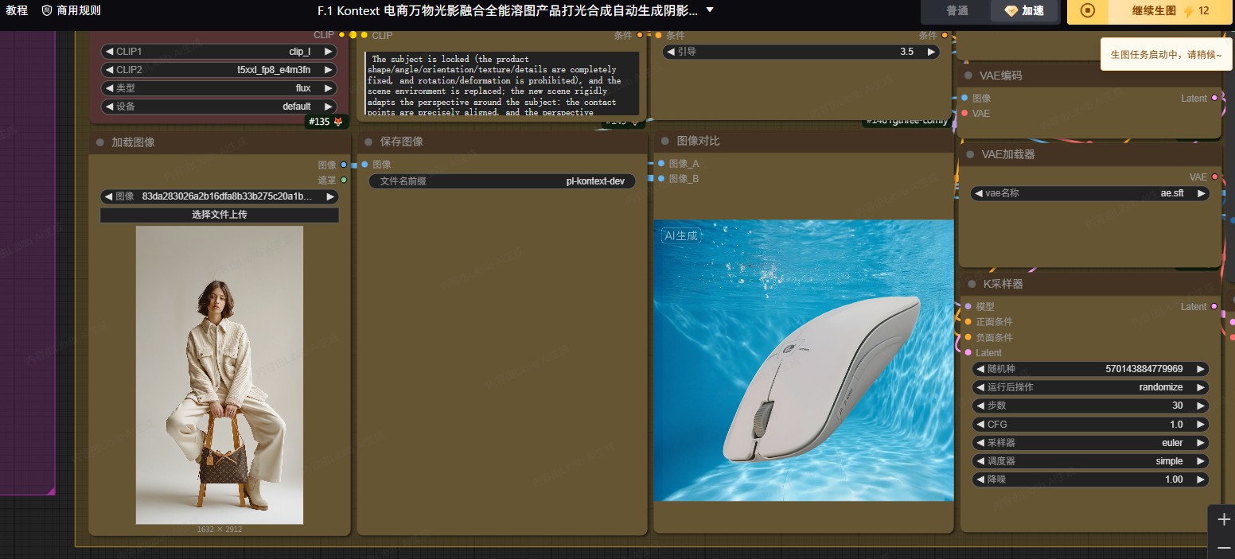The height and width of the screenshot is (559, 1235).
Task: Click the collapse dot on VAE编码 node
Action: click(968, 76)
